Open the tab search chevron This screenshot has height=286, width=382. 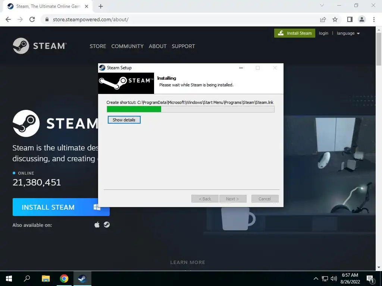tap(322, 5)
